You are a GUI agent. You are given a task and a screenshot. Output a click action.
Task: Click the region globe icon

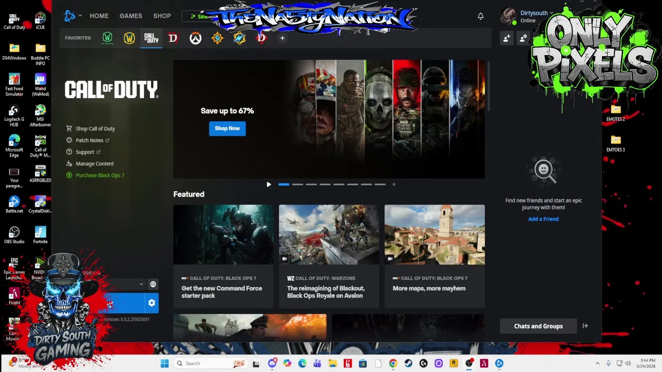153,284
